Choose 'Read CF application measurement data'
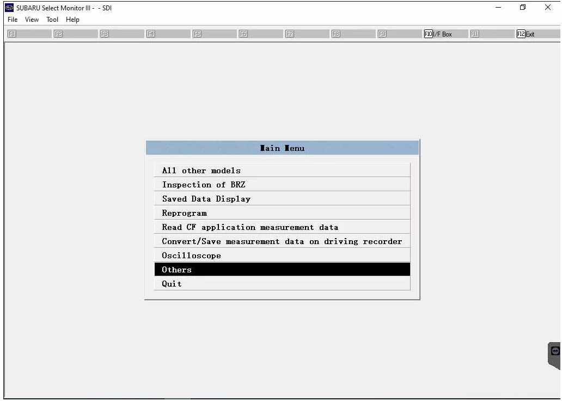 click(282, 227)
